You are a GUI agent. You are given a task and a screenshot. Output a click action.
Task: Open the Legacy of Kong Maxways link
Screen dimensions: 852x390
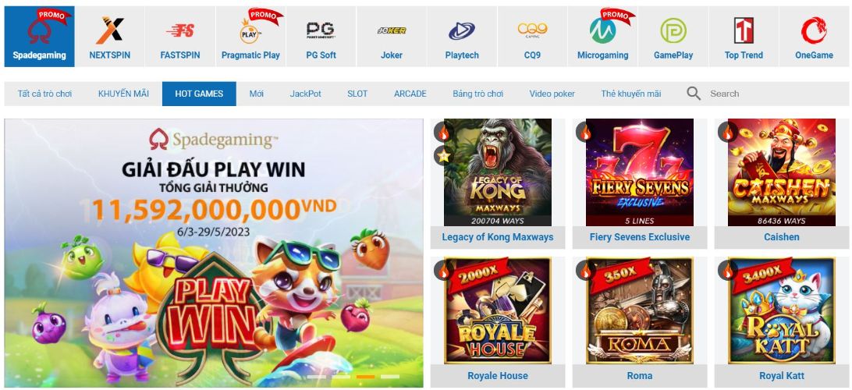[x=498, y=237]
